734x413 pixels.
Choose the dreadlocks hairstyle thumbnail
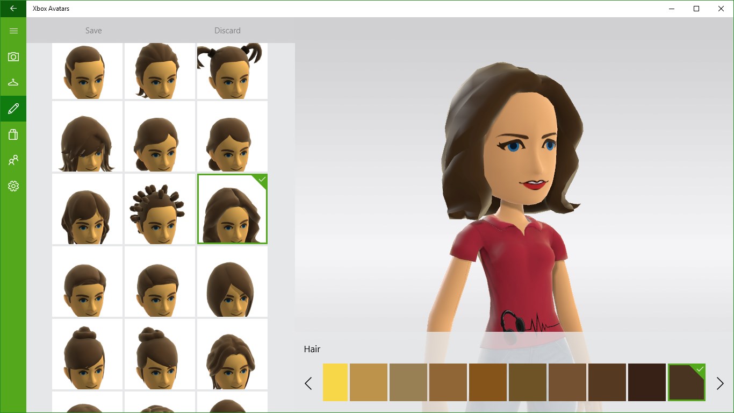pyautogui.click(x=160, y=209)
